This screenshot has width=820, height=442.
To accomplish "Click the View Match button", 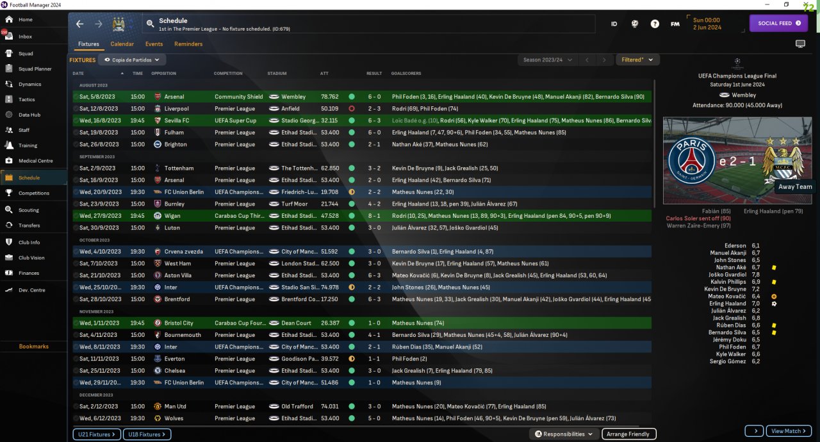I will (x=789, y=431).
